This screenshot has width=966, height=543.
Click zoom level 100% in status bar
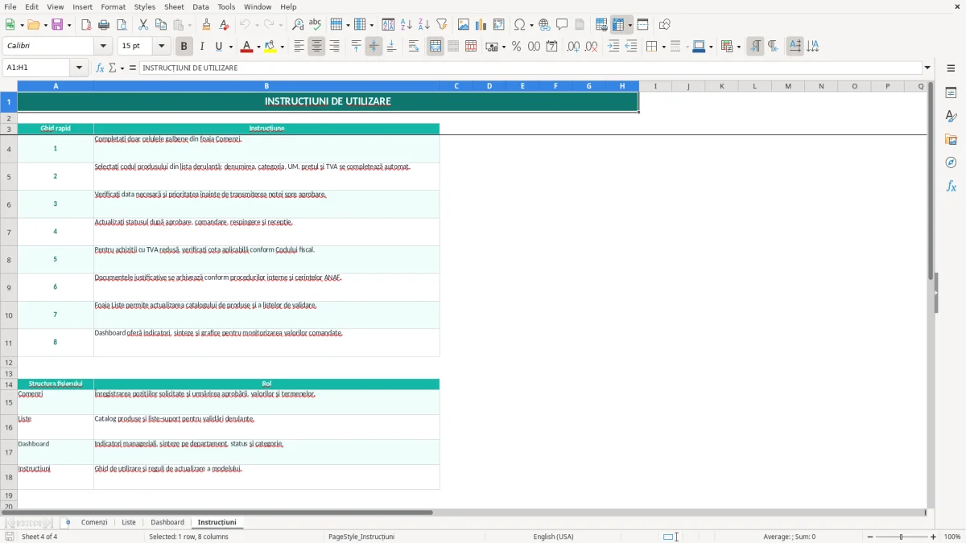[x=952, y=537]
